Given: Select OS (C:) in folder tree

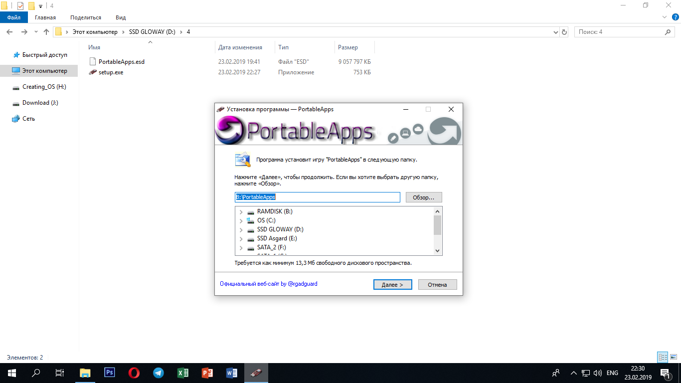Looking at the screenshot, I should (266, 220).
